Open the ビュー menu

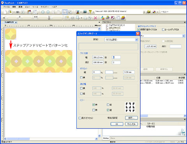click(x=27, y=7)
